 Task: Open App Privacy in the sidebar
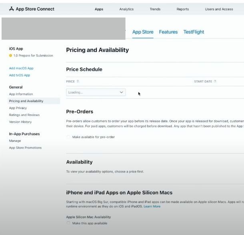click(x=18, y=108)
